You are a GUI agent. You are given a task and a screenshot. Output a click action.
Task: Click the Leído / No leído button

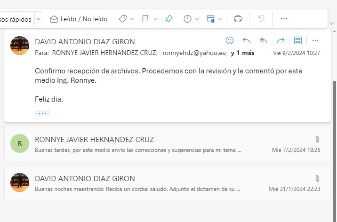pyautogui.click(x=79, y=19)
